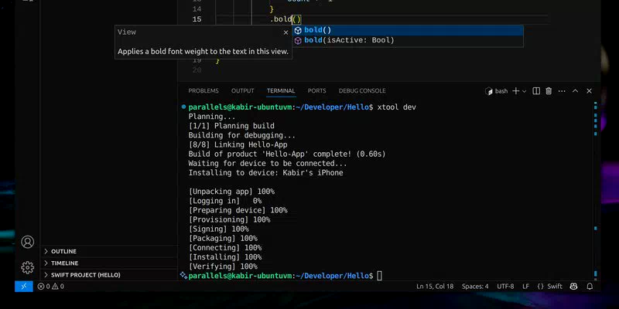Click line number 15 in the editor
Image resolution: width=619 pixels, height=309 pixels.
click(x=197, y=19)
